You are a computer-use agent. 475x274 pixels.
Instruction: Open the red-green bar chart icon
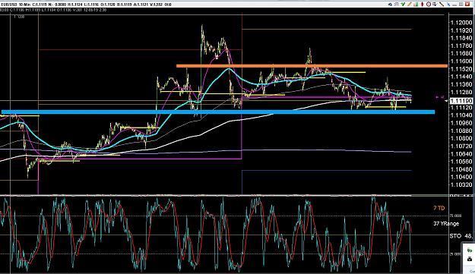[x=416, y=5]
